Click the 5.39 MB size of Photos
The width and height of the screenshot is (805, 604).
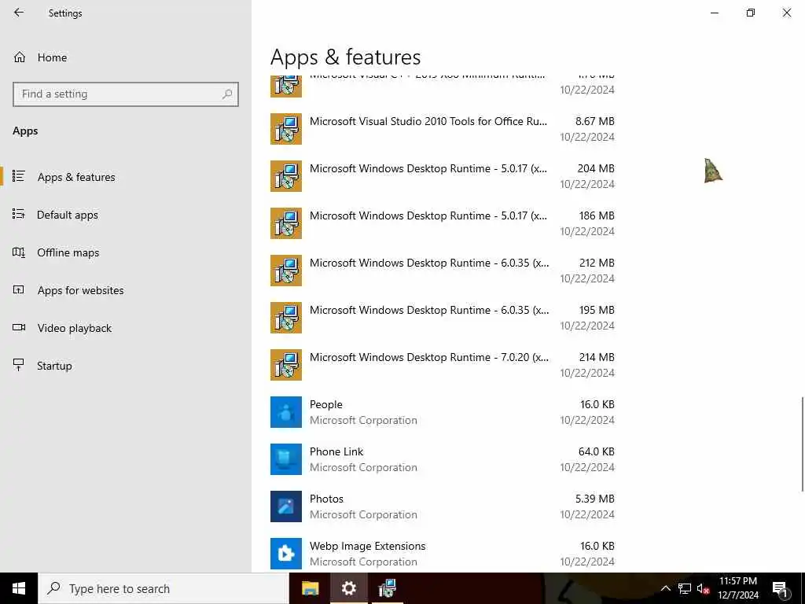[594, 499]
